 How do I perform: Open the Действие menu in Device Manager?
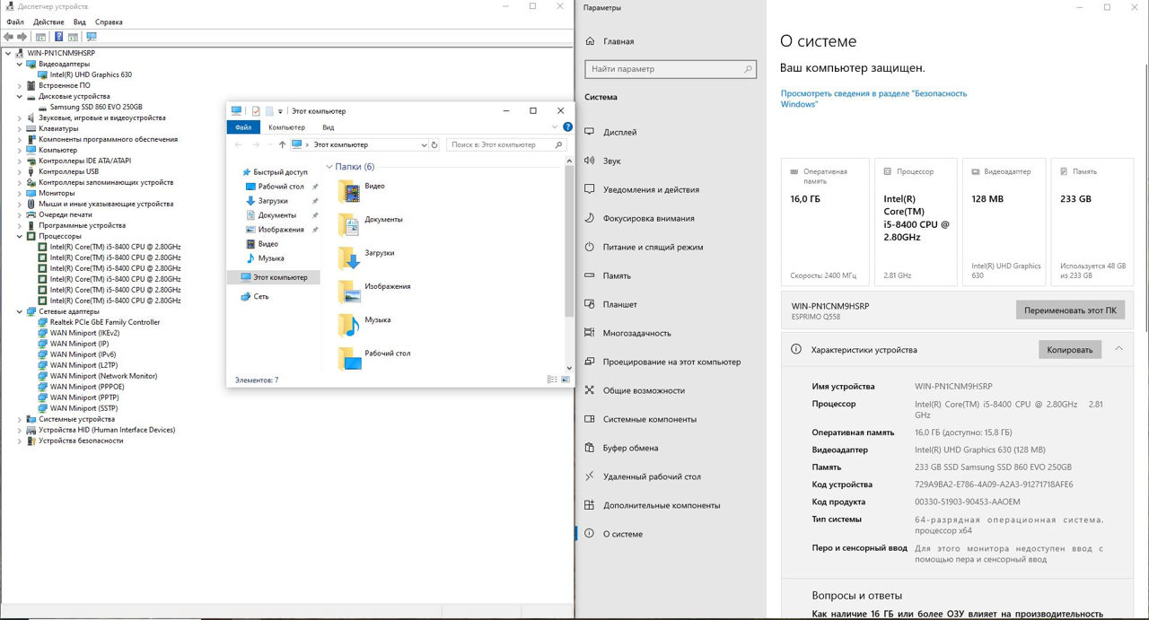(48, 22)
